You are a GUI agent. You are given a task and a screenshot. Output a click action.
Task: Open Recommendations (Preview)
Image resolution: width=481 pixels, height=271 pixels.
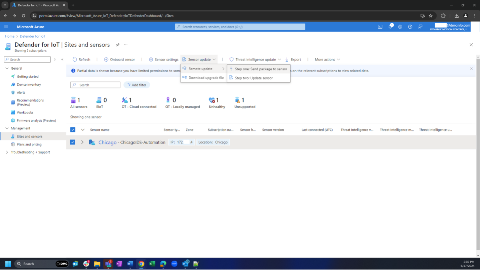[30, 102]
